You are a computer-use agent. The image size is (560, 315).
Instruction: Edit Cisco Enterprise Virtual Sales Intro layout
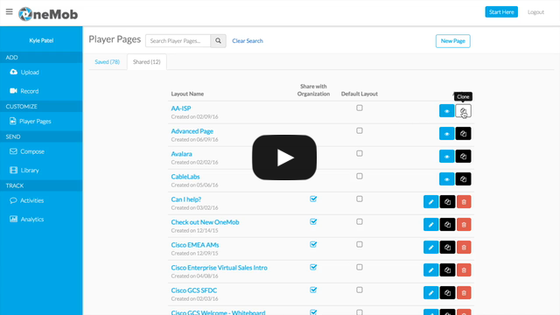click(431, 270)
